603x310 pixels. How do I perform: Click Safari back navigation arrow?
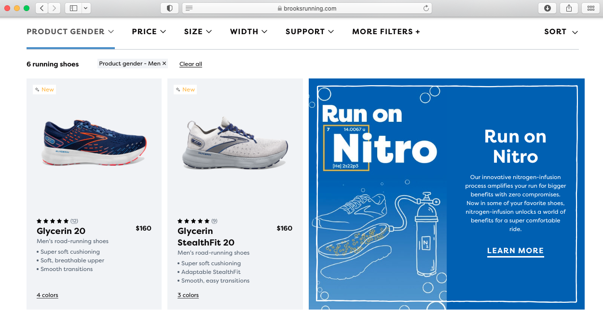pos(42,8)
